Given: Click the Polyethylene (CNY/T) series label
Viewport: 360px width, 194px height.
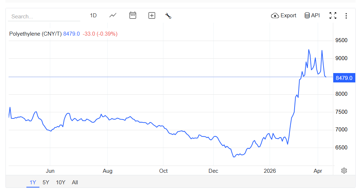Looking at the screenshot, I should [35, 34].
